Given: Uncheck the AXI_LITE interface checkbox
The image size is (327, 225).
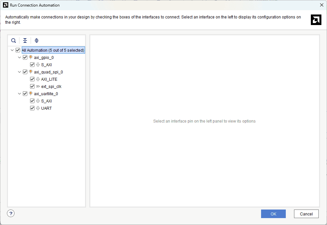Looking at the screenshot, I should (x=32, y=79).
